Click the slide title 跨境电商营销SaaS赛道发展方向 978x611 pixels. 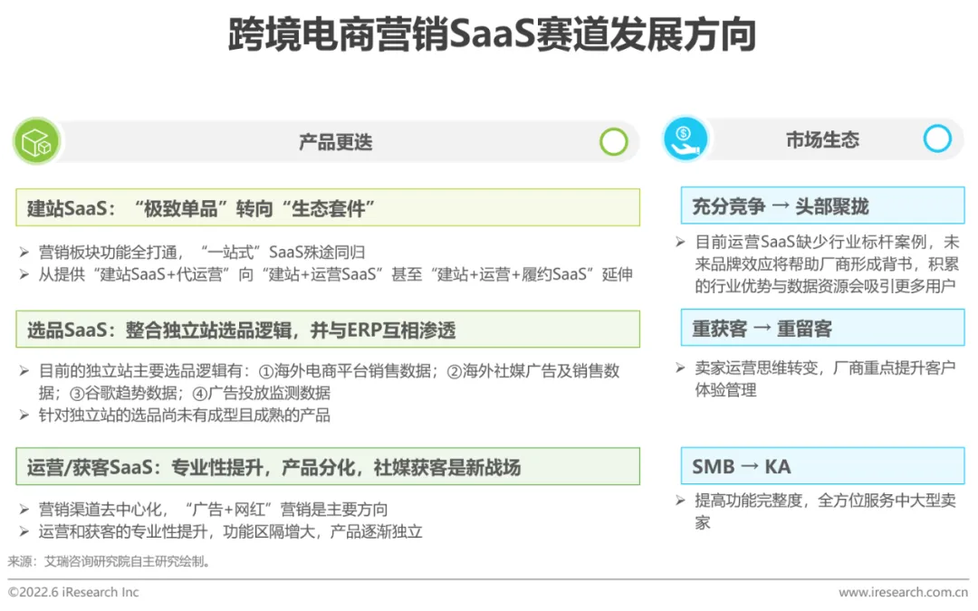pyautogui.click(x=492, y=34)
